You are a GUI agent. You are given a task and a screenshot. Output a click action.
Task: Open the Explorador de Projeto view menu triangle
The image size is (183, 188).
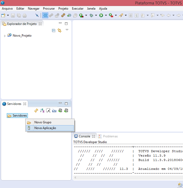pos(67,30)
